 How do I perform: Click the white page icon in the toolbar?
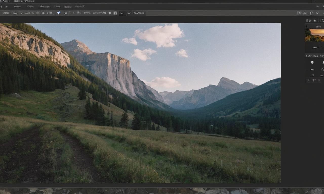point(43,13)
